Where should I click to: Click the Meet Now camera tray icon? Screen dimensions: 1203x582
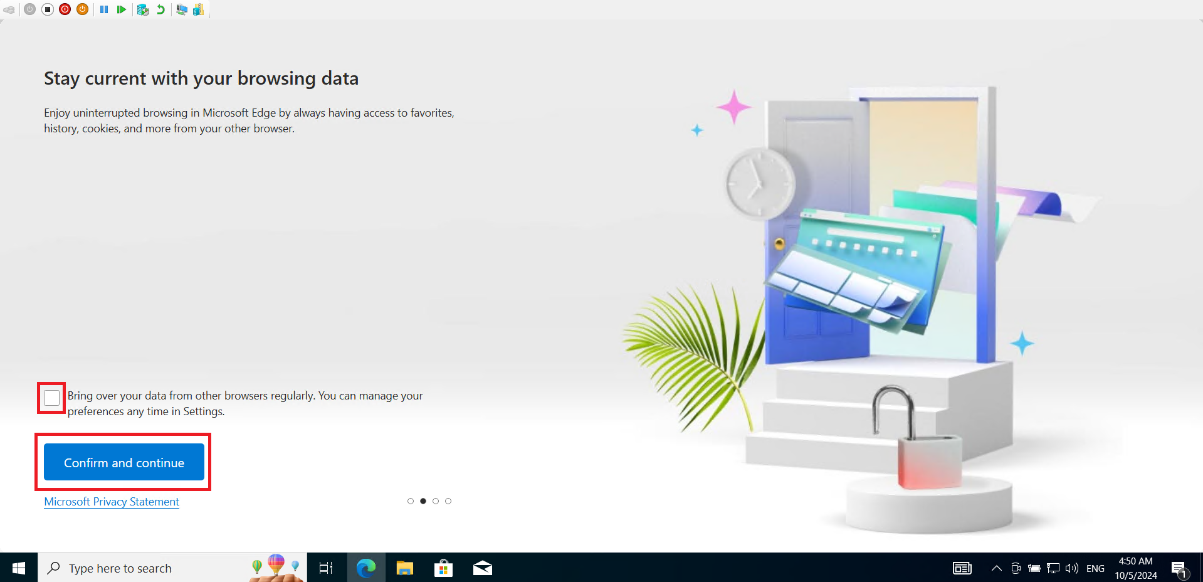[x=1016, y=568]
